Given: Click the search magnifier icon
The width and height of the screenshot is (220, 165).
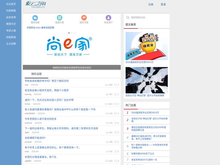Looking at the screenshot, I should [x=127, y=17].
